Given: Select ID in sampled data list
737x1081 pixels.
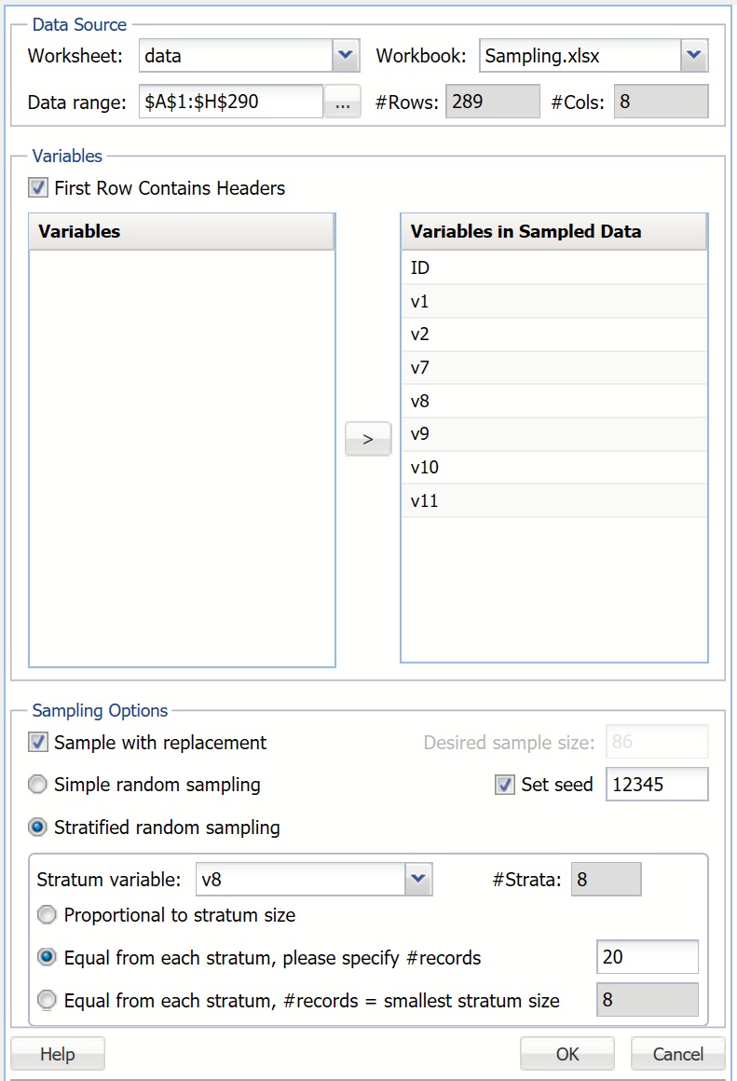Looking at the screenshot, I should (x=553, y=268).
